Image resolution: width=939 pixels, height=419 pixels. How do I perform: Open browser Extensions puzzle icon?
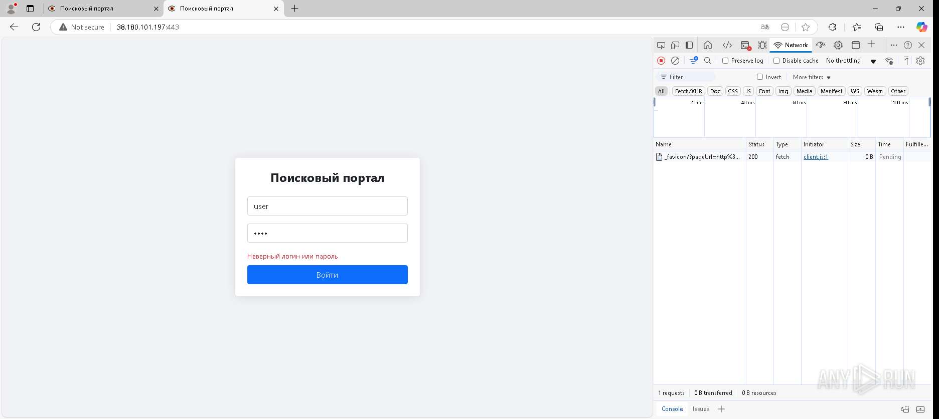(x=832, y=27)
